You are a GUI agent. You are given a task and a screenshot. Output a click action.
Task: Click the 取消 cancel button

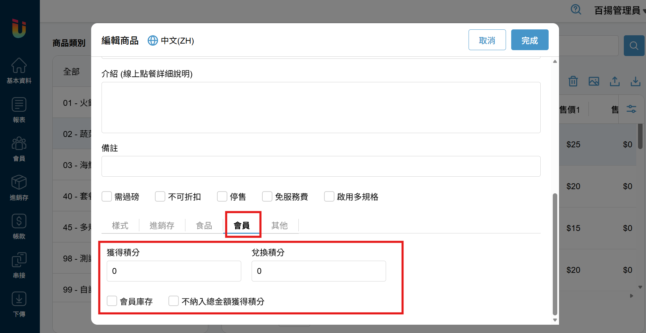coord(487,40)
